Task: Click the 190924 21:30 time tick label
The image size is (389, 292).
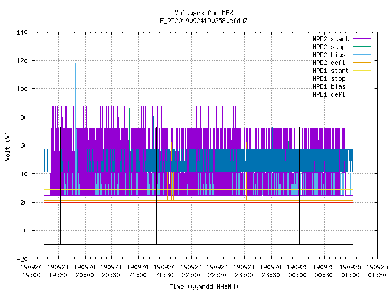Action: [x=165, y=271]
